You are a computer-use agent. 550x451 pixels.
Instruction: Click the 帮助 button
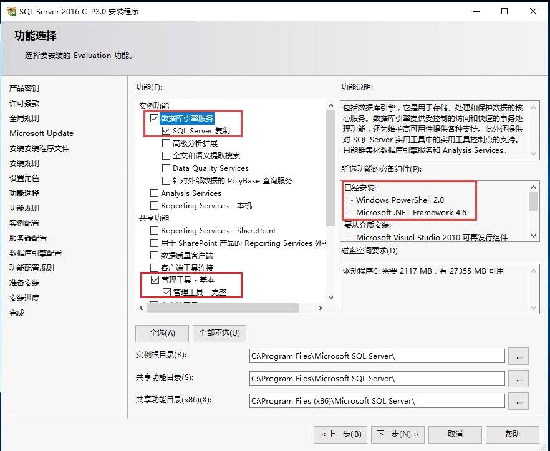pyautogui.click(x=513, y=434)
